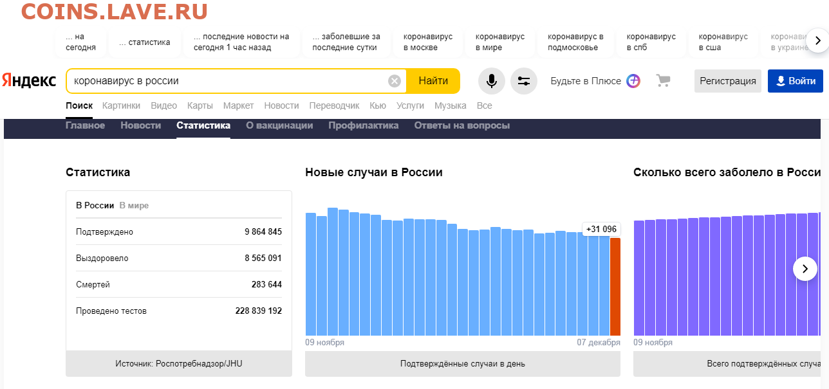Select chip 'коронавирус в спб'

(x=651, y=42)
